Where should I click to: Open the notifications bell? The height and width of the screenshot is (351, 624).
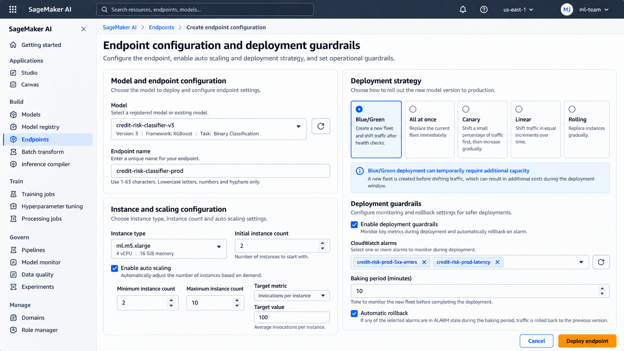pos(463,9)
